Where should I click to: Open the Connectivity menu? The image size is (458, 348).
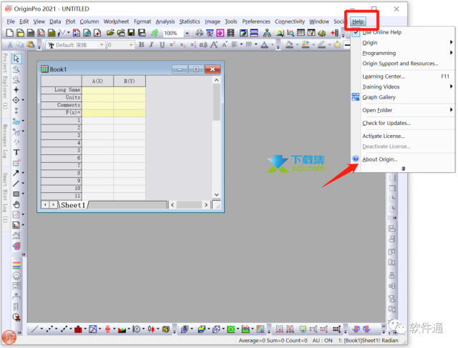(289, 21)
